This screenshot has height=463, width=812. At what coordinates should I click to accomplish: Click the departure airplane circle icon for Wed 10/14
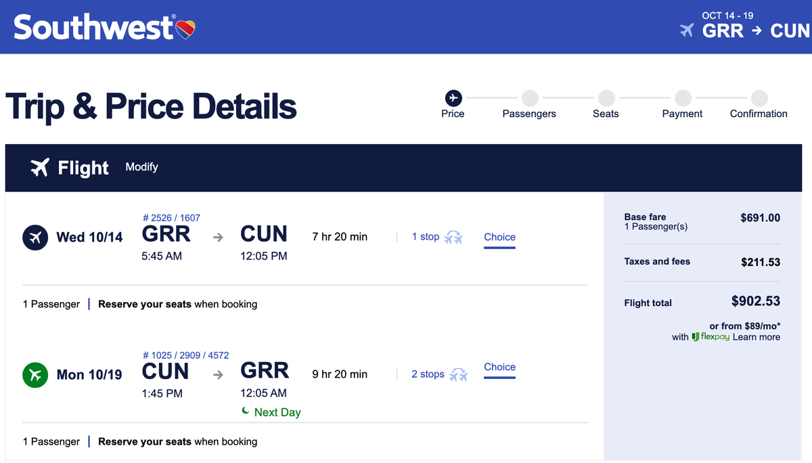coord(35,238)
